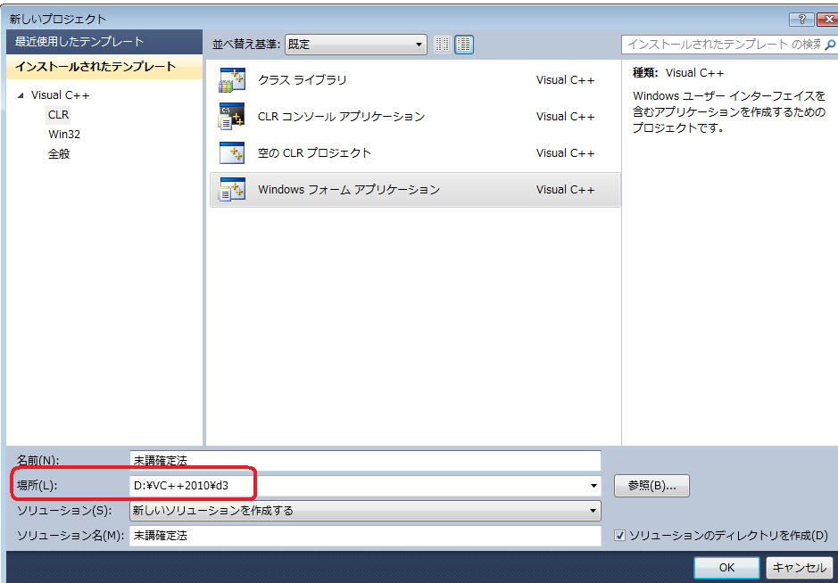Open the 並べ替え基準 sort dropdown

click(x=356, y=45)
